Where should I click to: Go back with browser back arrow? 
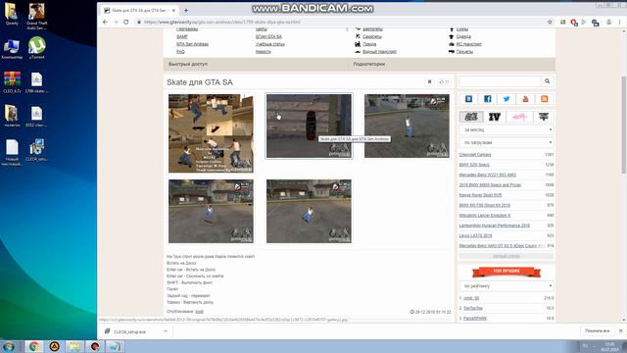click(105, 22)
